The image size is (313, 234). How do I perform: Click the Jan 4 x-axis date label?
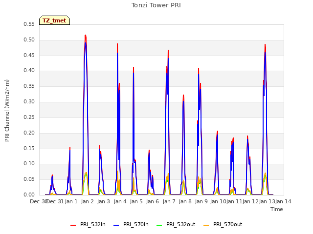pos(120,201)
